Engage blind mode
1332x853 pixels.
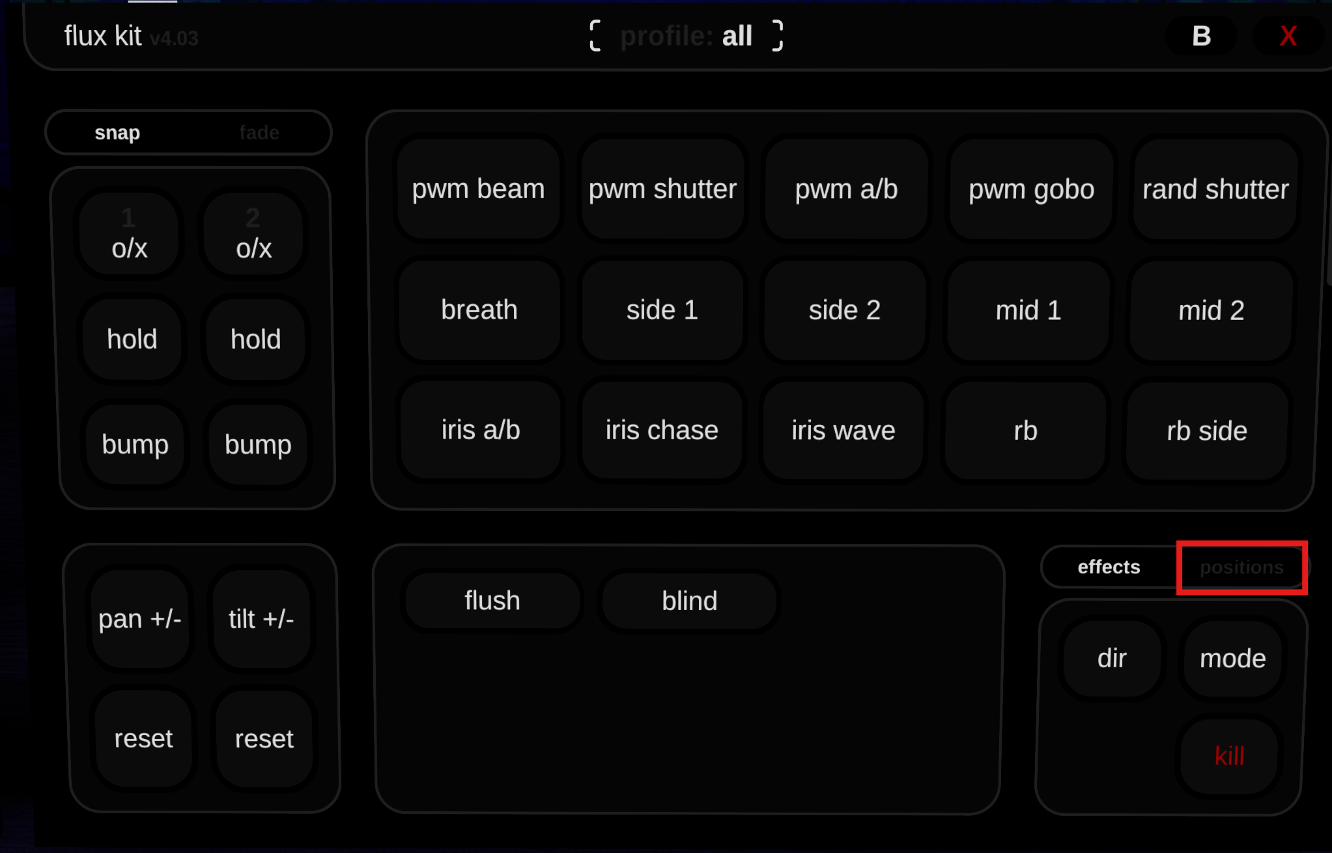(690, 600)
